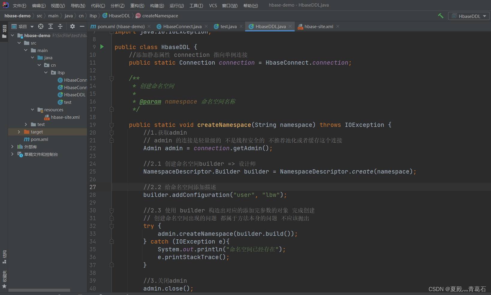
Task: Fold the catch block at line 34
Action: point(112,242)
